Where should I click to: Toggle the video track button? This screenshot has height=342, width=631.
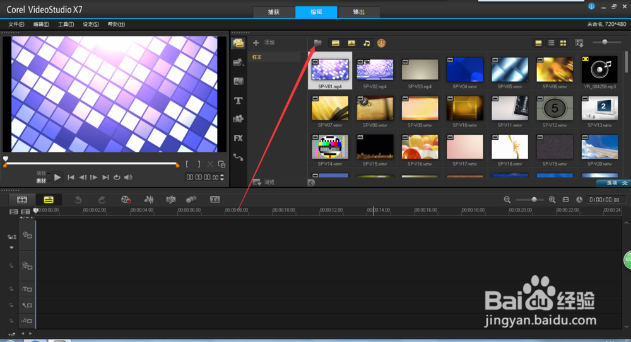pos(27,235)
